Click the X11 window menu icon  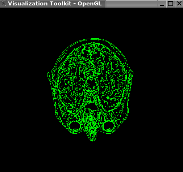click(x=3, y=4)
